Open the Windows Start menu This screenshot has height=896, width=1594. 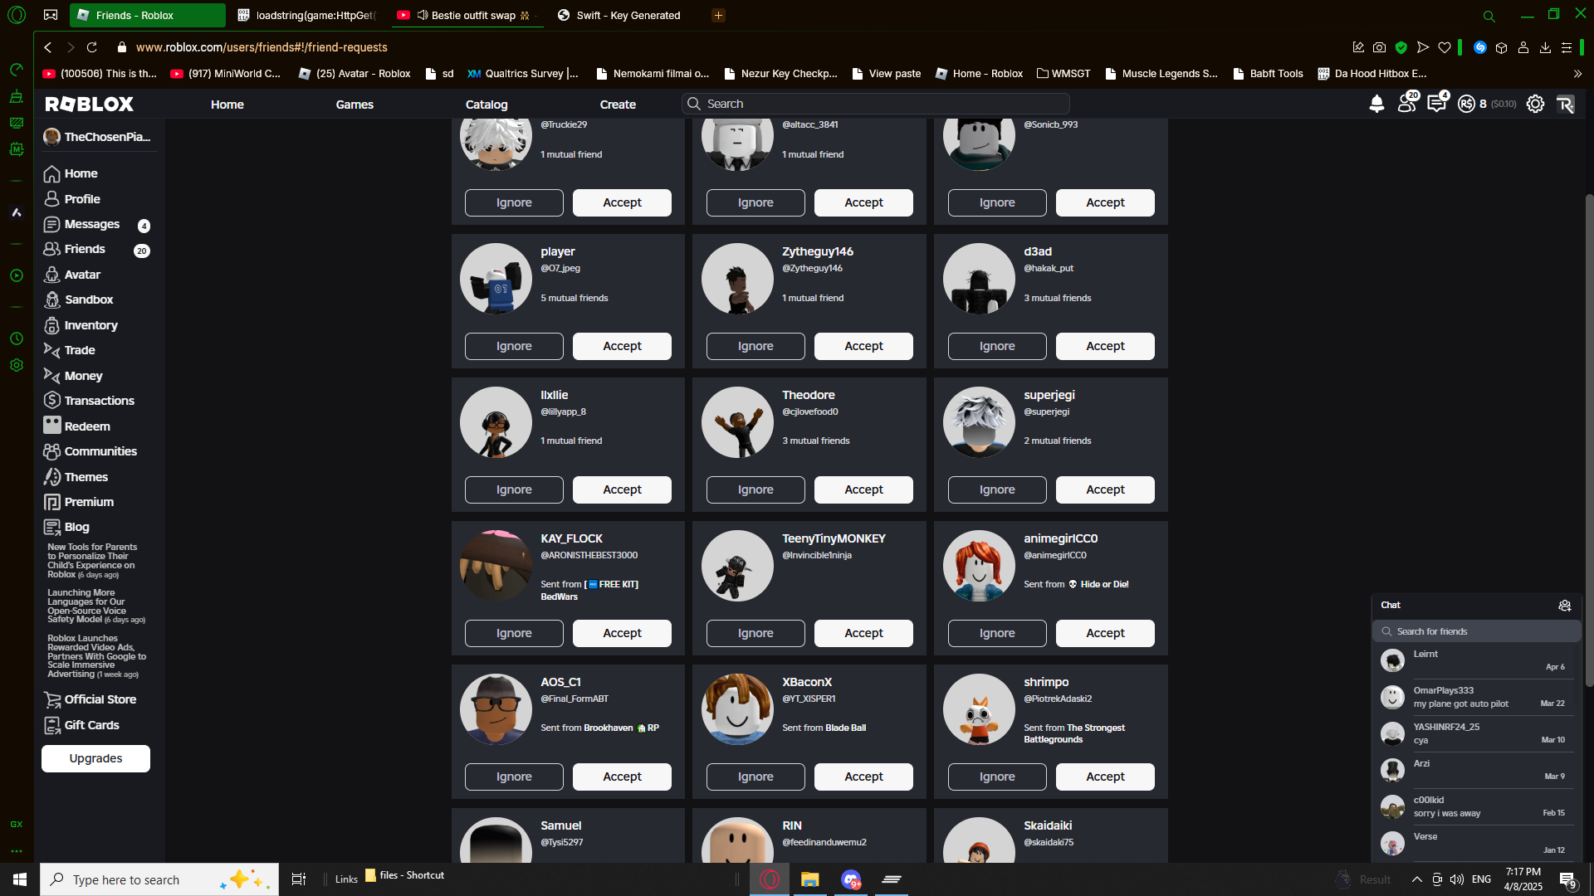coord(20,879)
